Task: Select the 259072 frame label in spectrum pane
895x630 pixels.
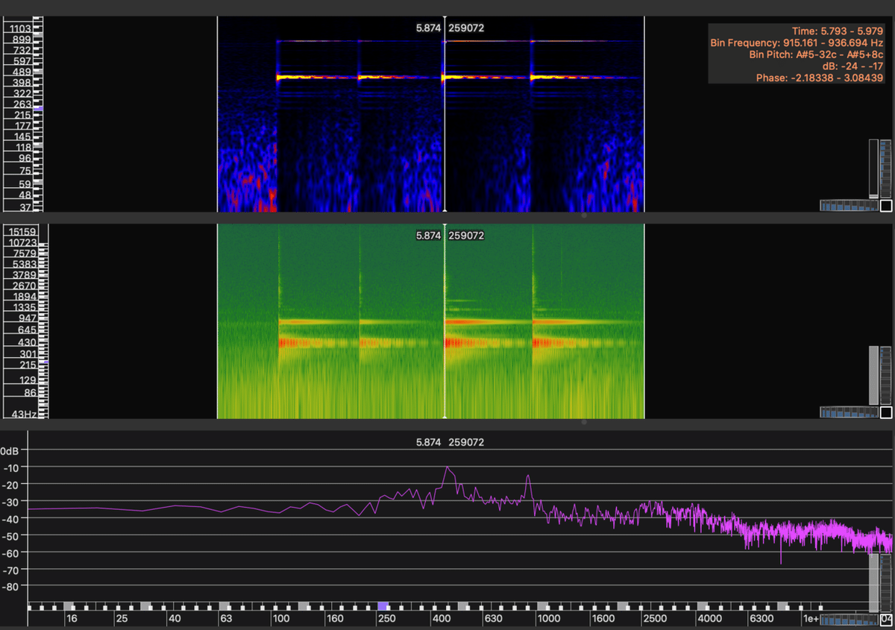Action: point(467,442)
